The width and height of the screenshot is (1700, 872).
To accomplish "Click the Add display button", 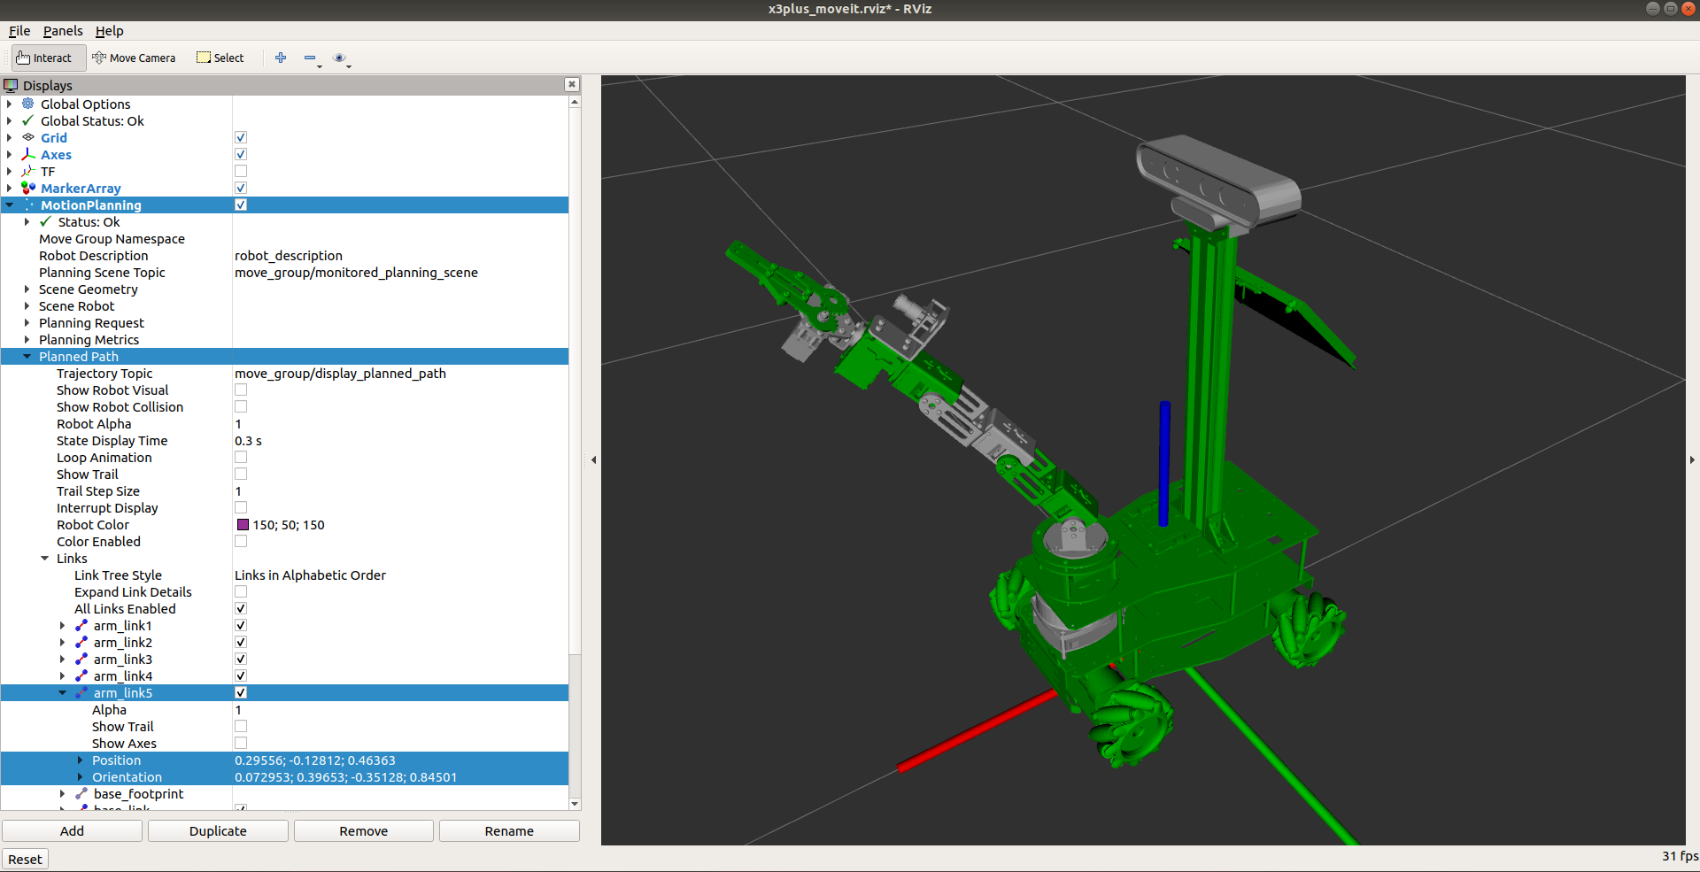I will pos(72,830).
